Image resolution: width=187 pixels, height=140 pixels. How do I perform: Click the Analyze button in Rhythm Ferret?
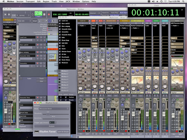tap(52, 126)
